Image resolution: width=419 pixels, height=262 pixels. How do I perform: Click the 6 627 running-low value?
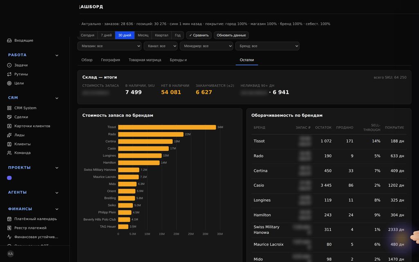click(204, 92)
